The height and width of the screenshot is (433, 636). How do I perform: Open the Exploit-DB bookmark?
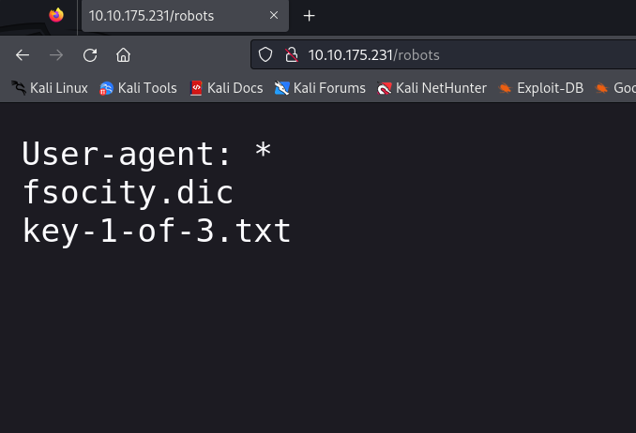pyautogui.click(x=540, y=88)
